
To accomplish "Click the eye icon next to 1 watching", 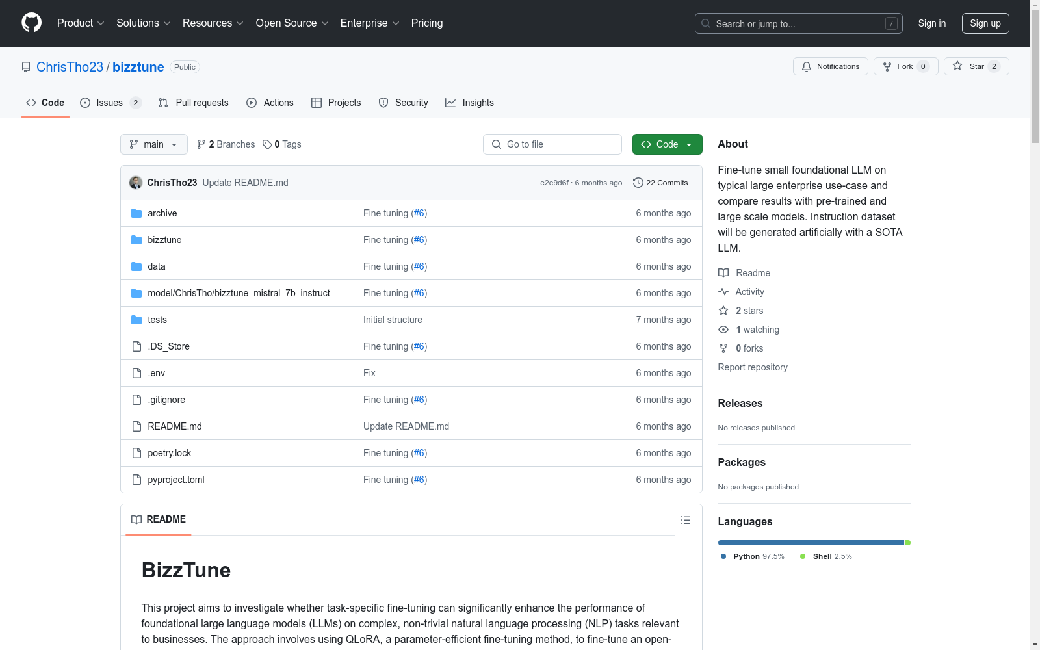I will click(x=723, y=330).
